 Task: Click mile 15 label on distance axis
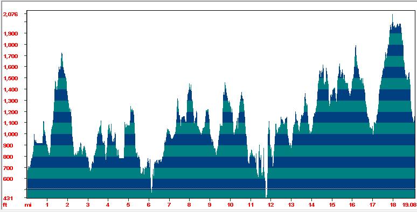pyautogui.click(x=332, y=205)
